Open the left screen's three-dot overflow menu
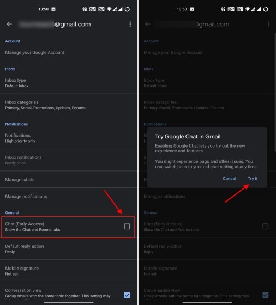 tap(130, 24)
